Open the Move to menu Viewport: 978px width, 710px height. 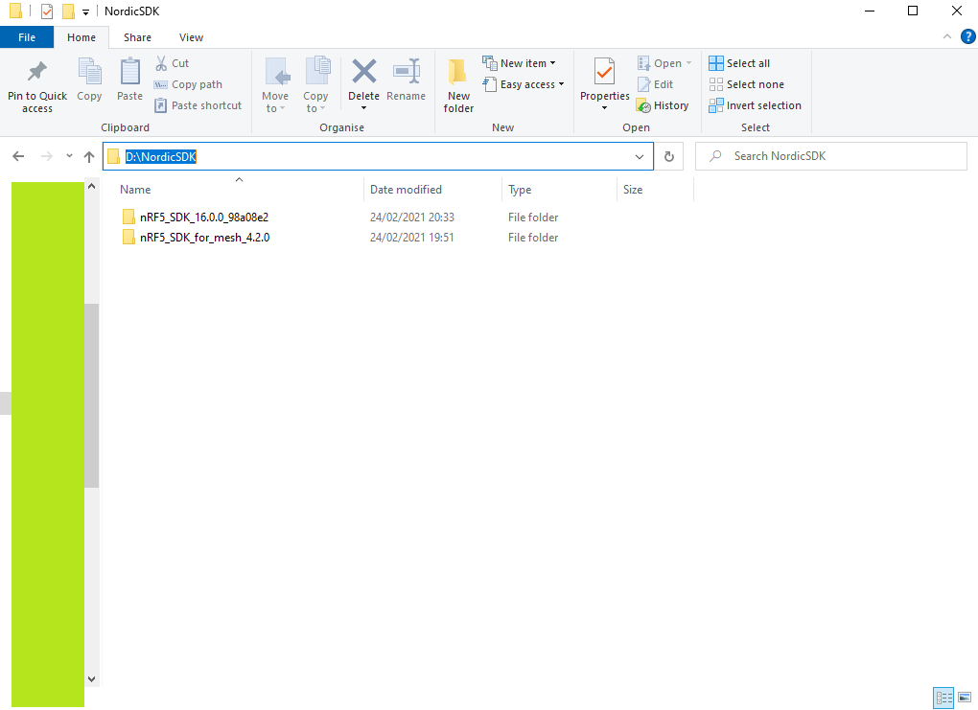[x=275, y=85]
